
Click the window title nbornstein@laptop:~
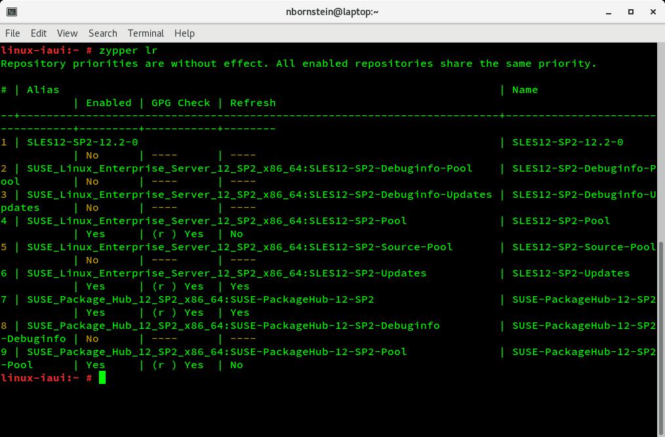332,12
